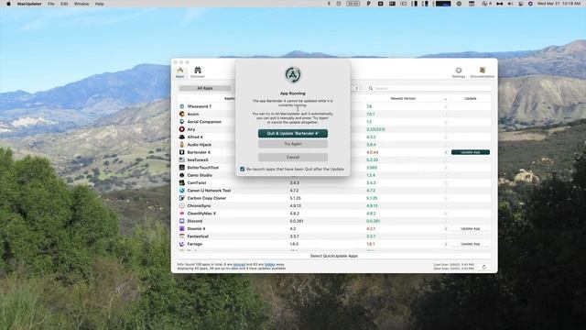Click the Carbon Copy Cloner icon
The width and height of the screenshot is (586, 330).
(x=182, y=198)
